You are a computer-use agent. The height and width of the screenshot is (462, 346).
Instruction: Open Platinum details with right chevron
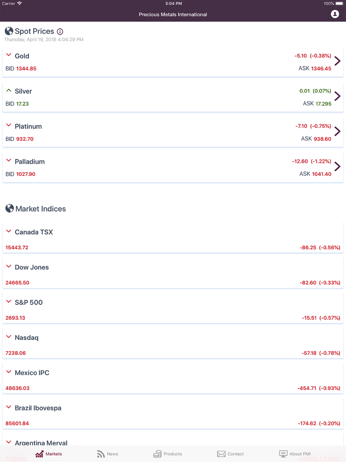point(337,132)
